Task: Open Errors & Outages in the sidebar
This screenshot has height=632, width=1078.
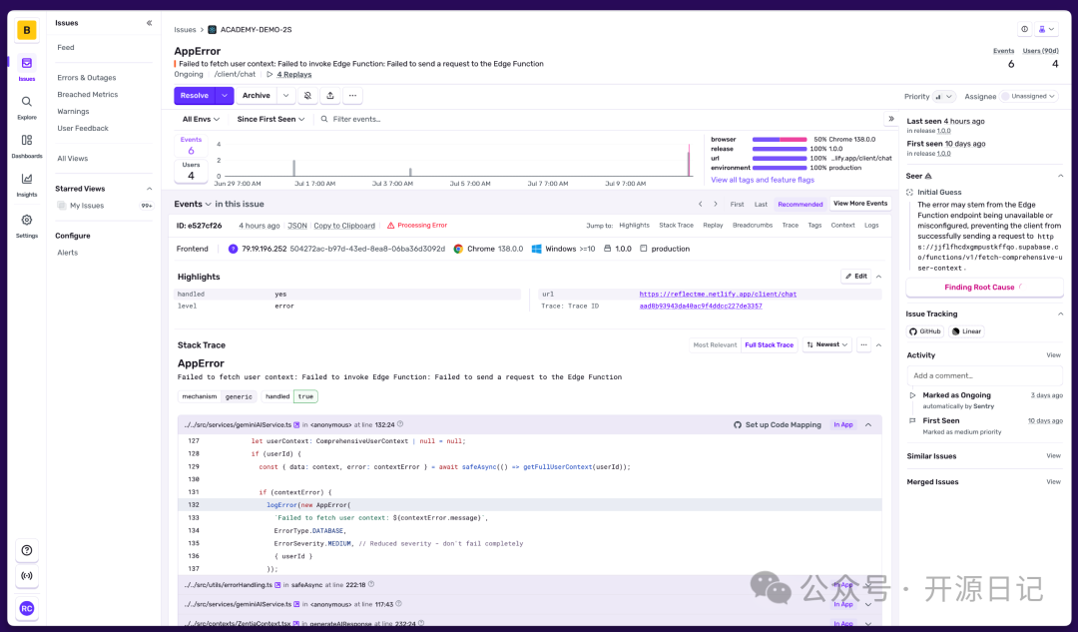Action: (x=87, y=78)
